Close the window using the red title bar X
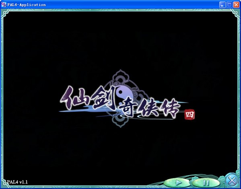 (x=237, y=5)
